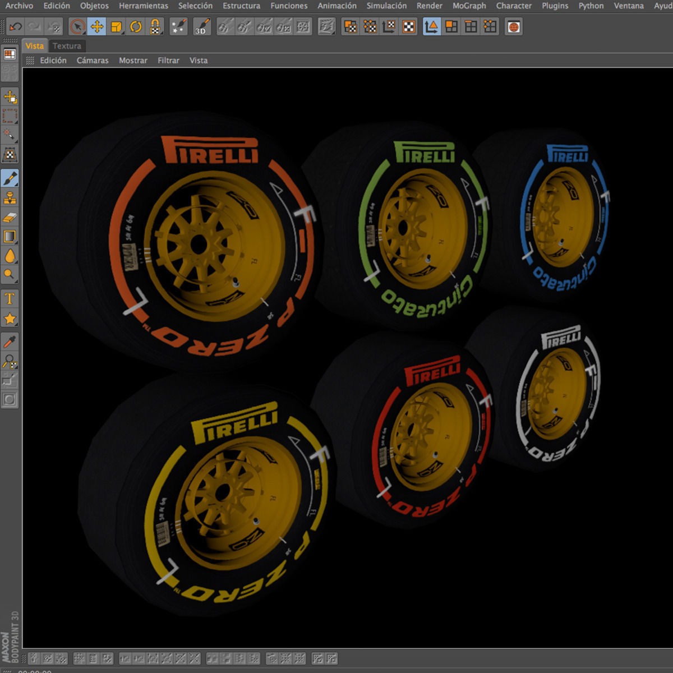Select the rectangle selection tool in sidebar
The width and height of the screenshot is (673, 673).
(x=10, y=116)
